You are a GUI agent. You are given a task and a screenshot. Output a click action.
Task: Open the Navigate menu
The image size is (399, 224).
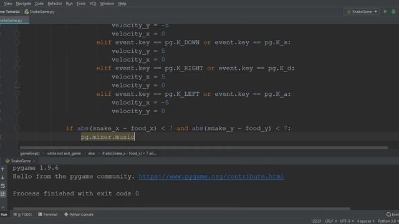pos(23,4)
